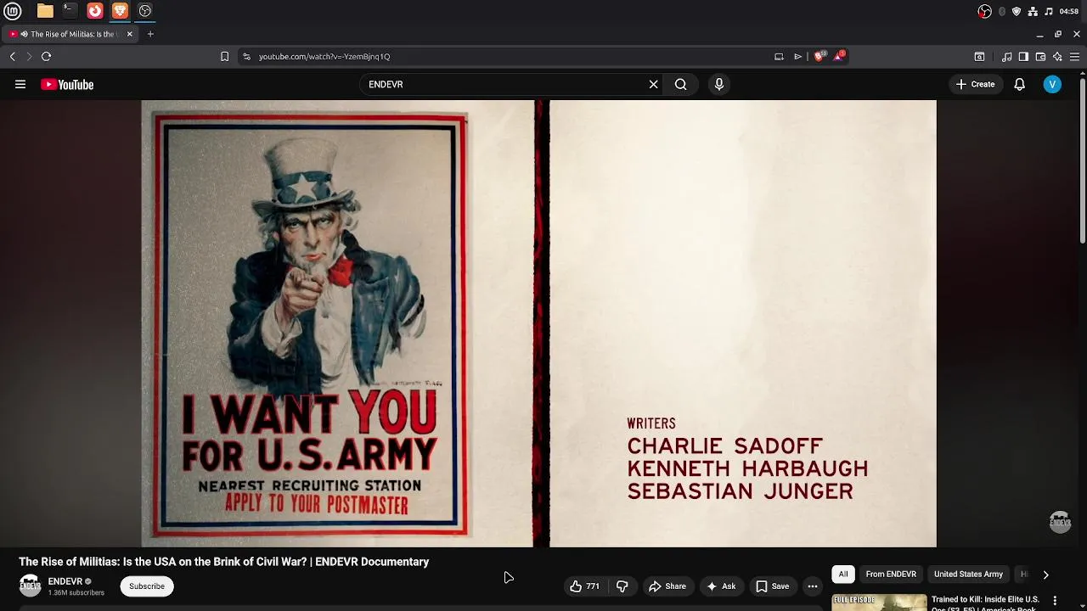1087x611 pixels.
Task: Ask about this video
Action: pos(721,586)
